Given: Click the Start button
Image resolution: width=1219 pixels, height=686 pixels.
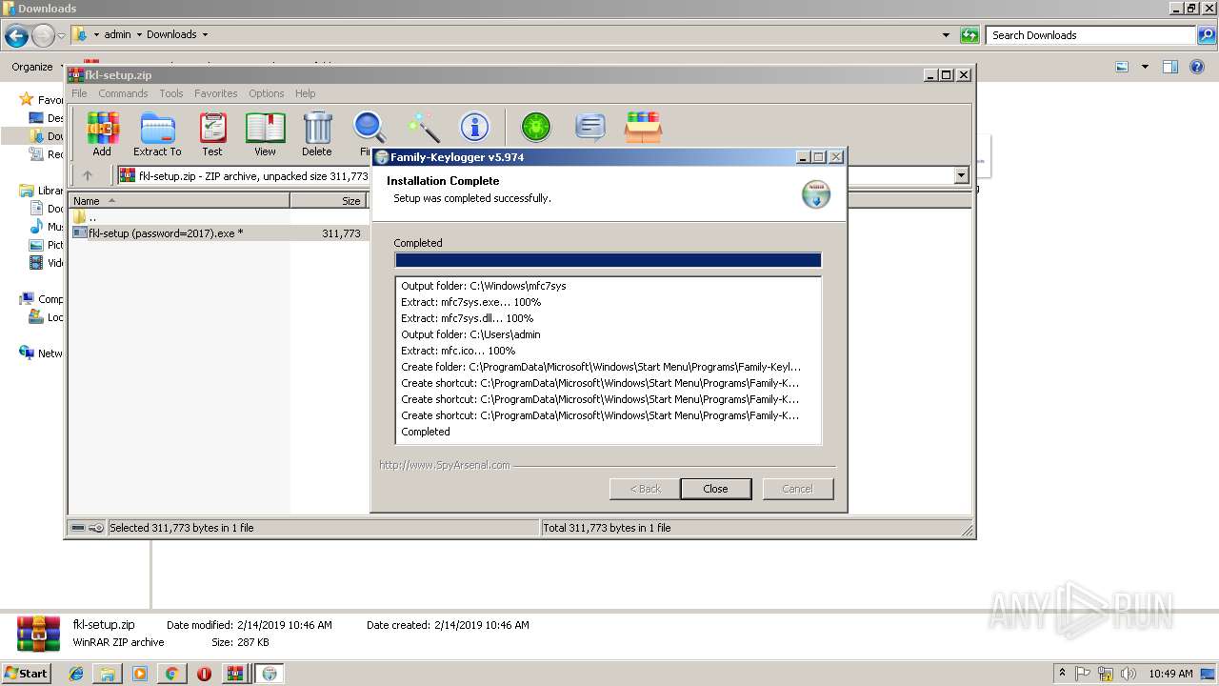Looking at the screenshot, I should (26, 674).
